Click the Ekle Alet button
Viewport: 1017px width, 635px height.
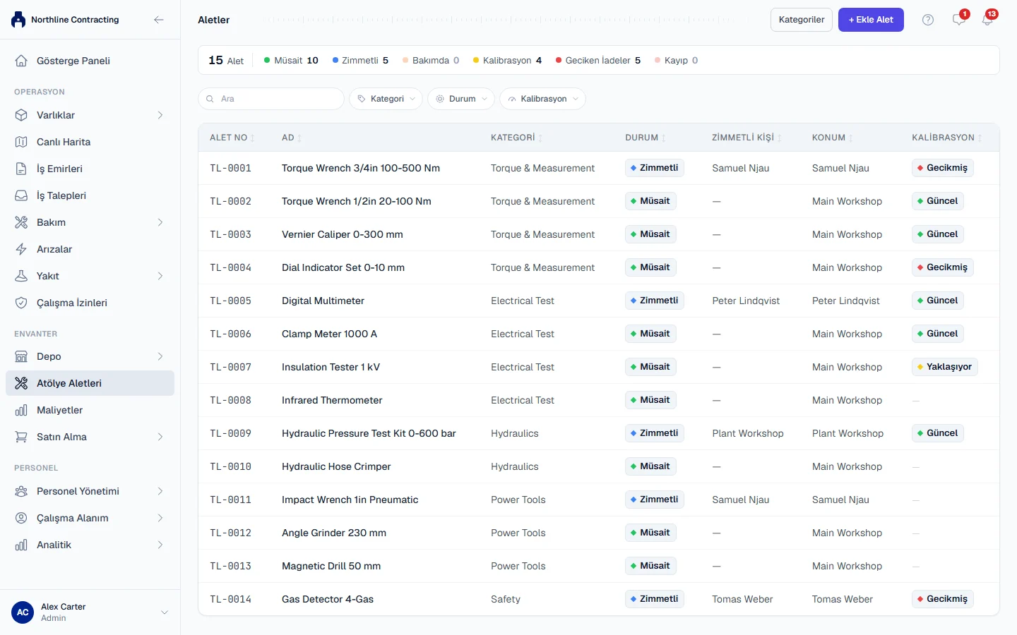click(871, 20)
